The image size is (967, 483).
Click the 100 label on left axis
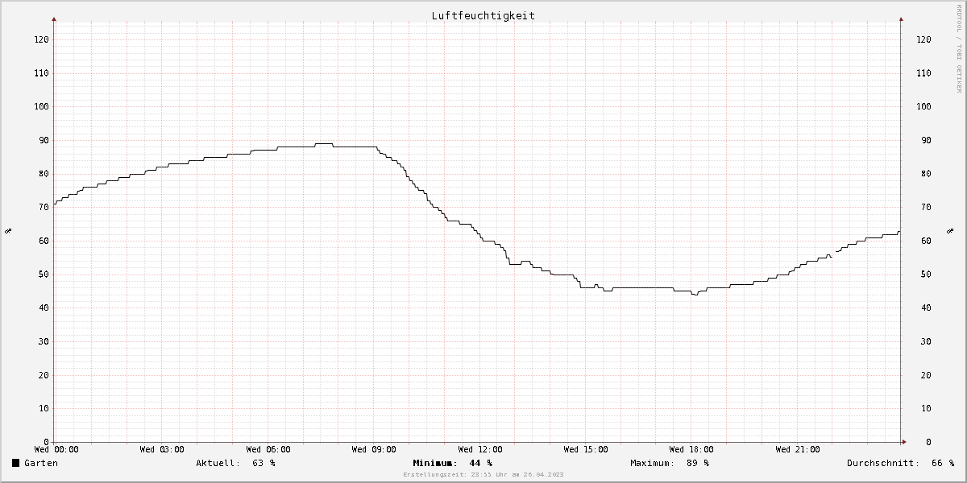40,106
